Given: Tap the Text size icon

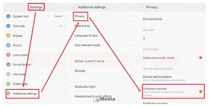Looking at the screenshot, I should pyautogui.click(x=8, y=26).
